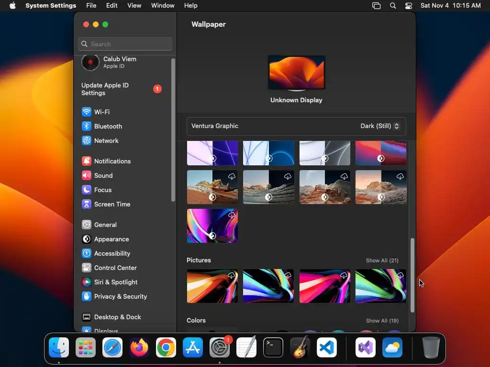Select the pink magenta swirl picture
The width and height of the screenshot is (490, 367).
pos(325,286)
